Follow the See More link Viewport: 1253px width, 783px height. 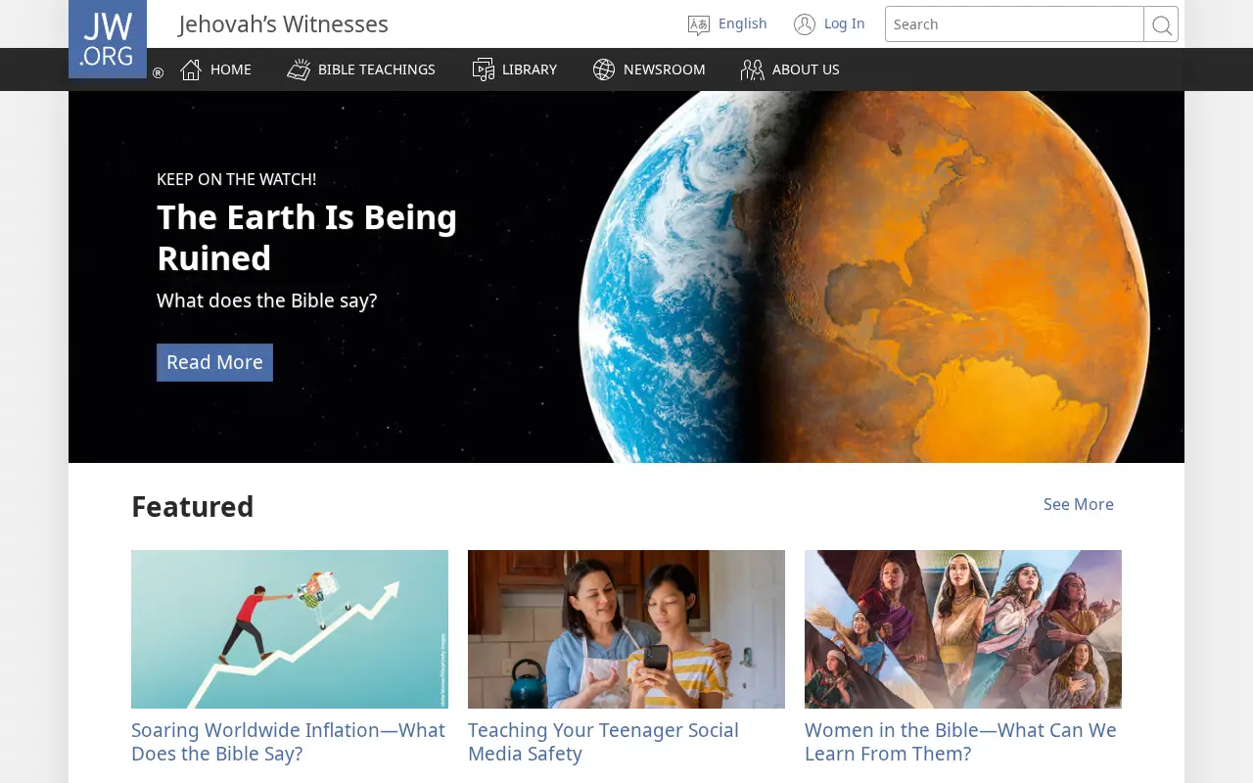point(1079,504)
